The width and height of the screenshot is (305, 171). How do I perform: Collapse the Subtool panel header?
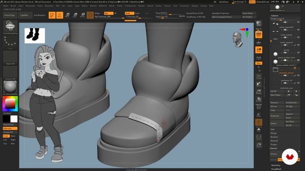274,16
